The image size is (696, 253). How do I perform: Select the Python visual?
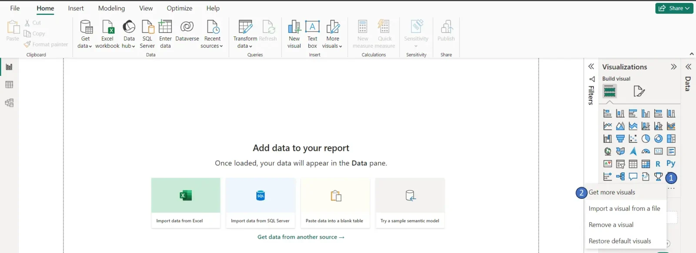point(671,164)
